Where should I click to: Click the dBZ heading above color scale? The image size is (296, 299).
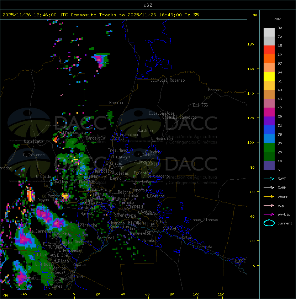tap(277, 19)
